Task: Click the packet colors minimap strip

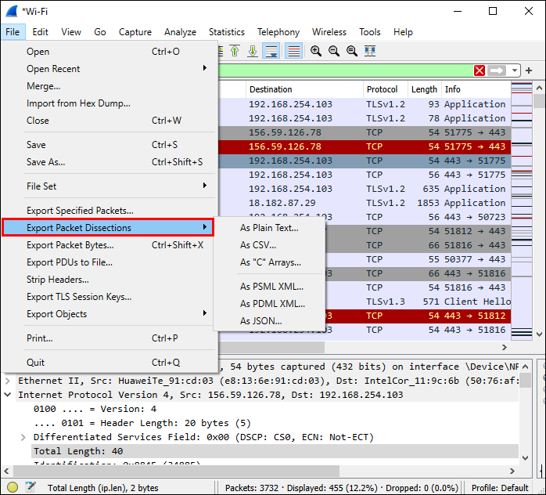Action: (522, 211)
